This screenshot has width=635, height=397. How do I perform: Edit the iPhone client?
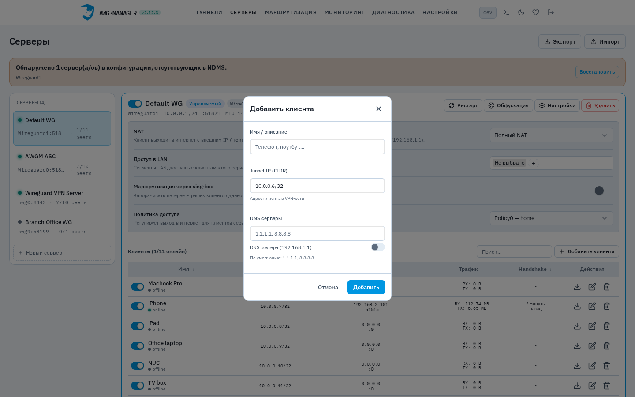[x=592, y=306]
